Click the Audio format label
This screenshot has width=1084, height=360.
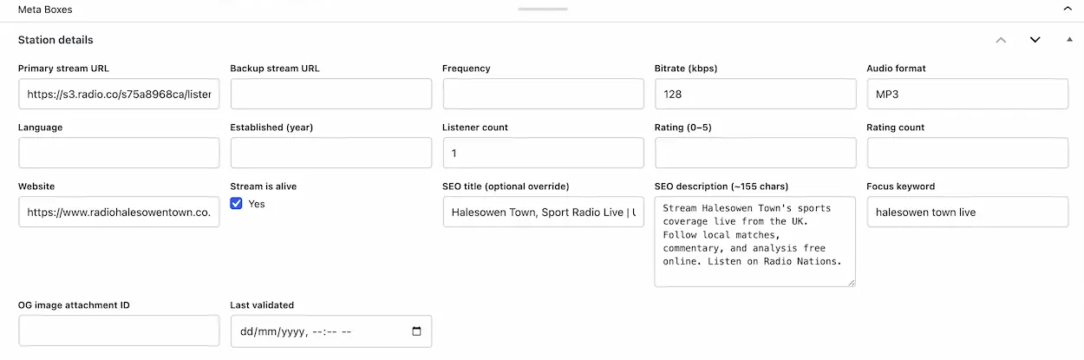(x=897, y=69)
